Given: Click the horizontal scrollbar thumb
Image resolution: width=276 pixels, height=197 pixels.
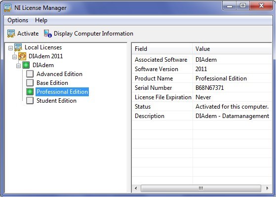Looking at the screenshot, I should 201,188.
